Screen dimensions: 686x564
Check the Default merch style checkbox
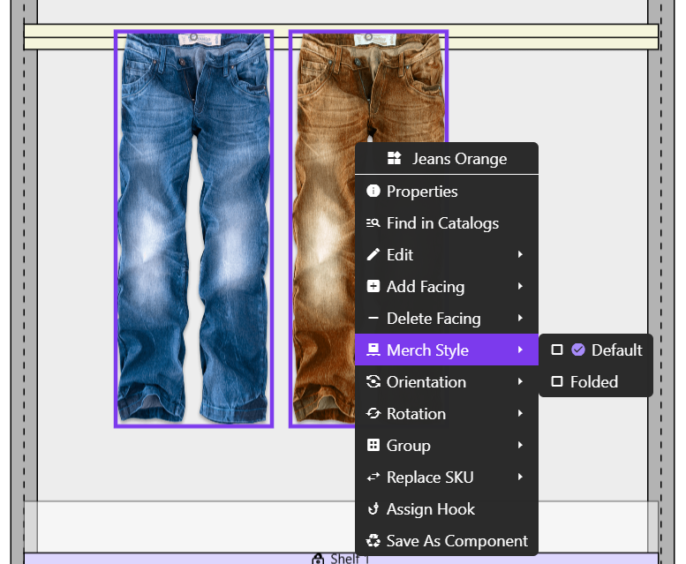557,350
